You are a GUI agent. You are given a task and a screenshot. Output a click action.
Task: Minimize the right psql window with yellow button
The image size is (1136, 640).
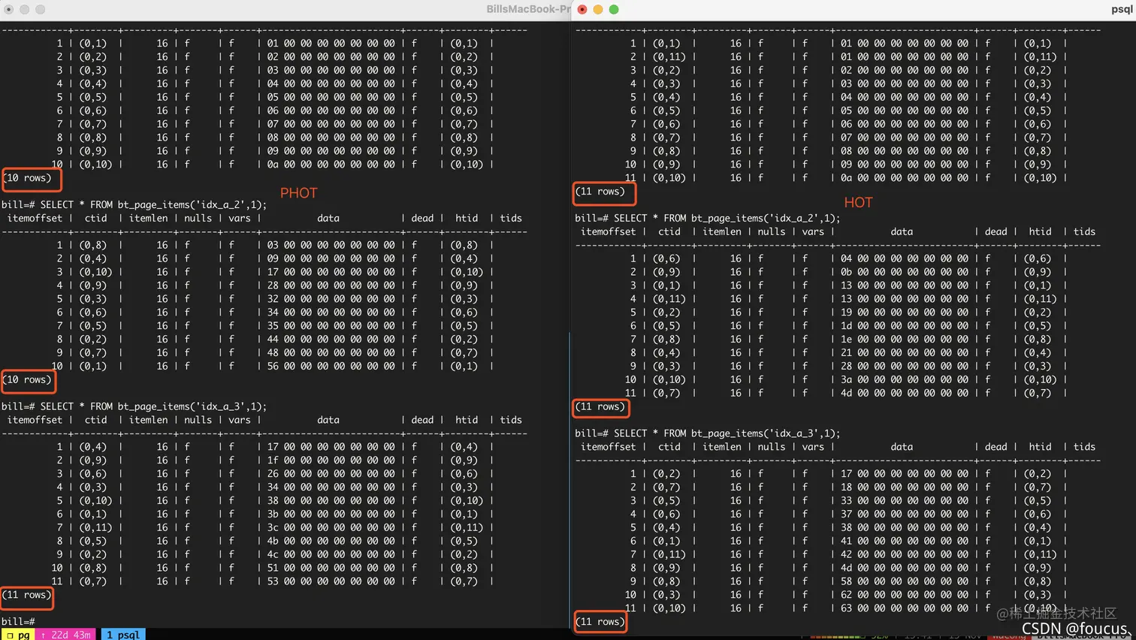[x=598, y=10]
